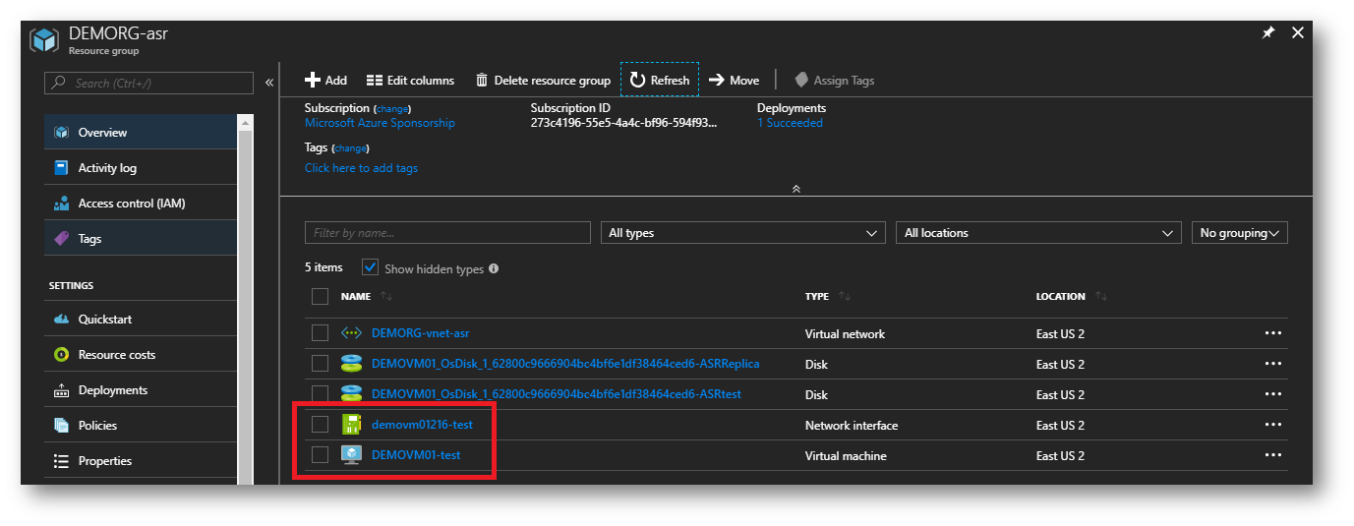The image size is (1354, 526).
Task: Pin the blade using the pin icon
Action: tap(1267, 33)
